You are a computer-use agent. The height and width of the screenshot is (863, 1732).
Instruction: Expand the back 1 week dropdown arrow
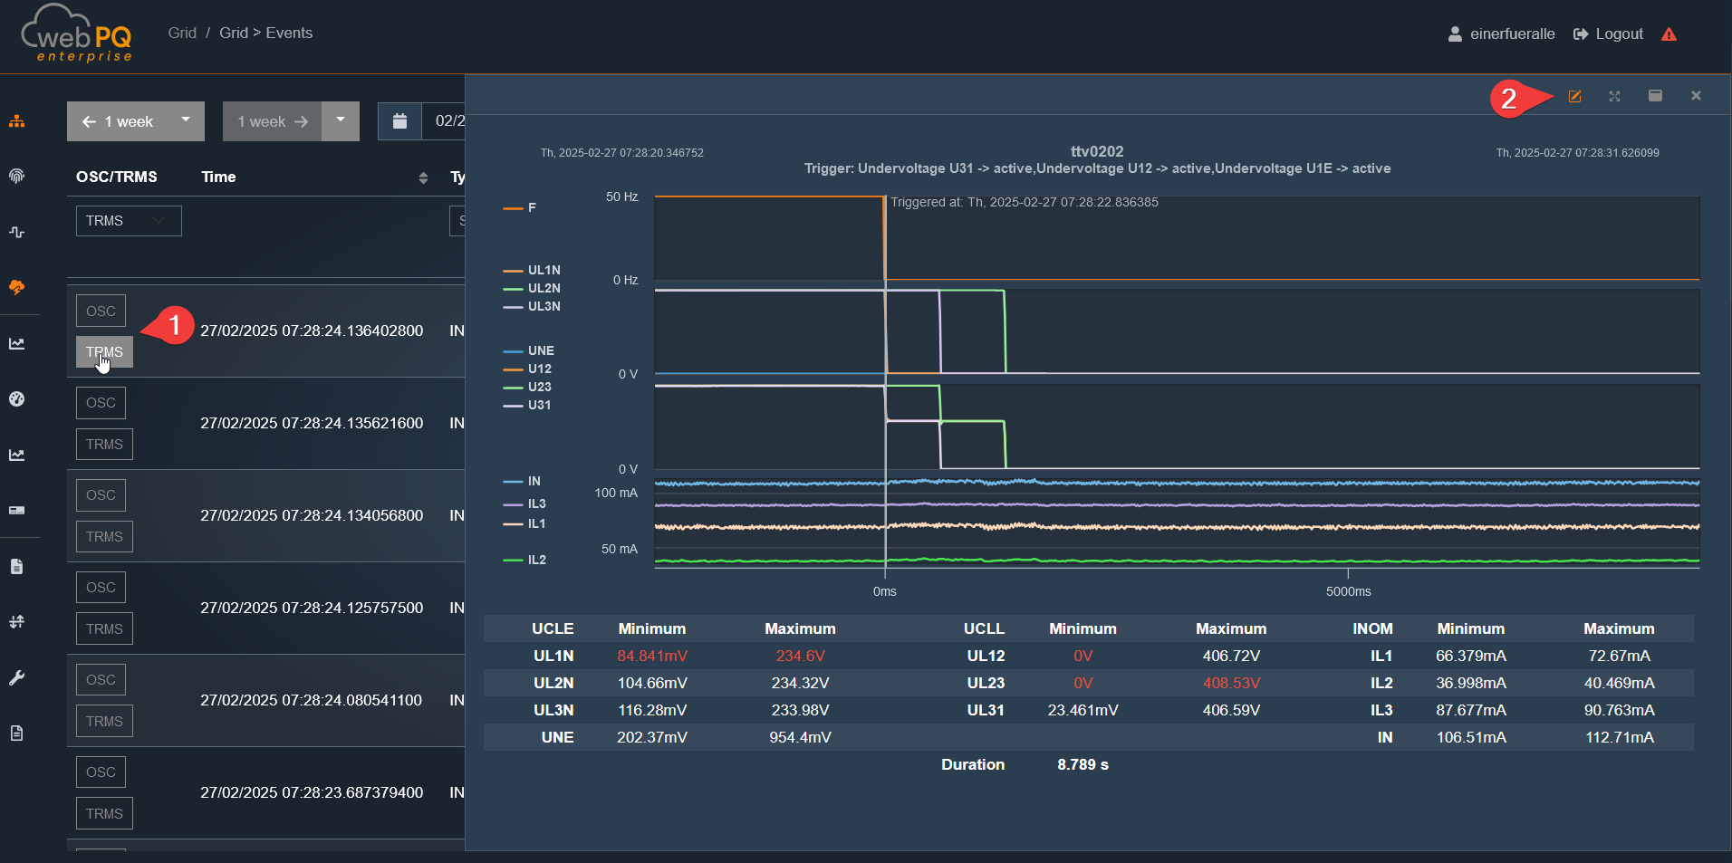point(186,120)
